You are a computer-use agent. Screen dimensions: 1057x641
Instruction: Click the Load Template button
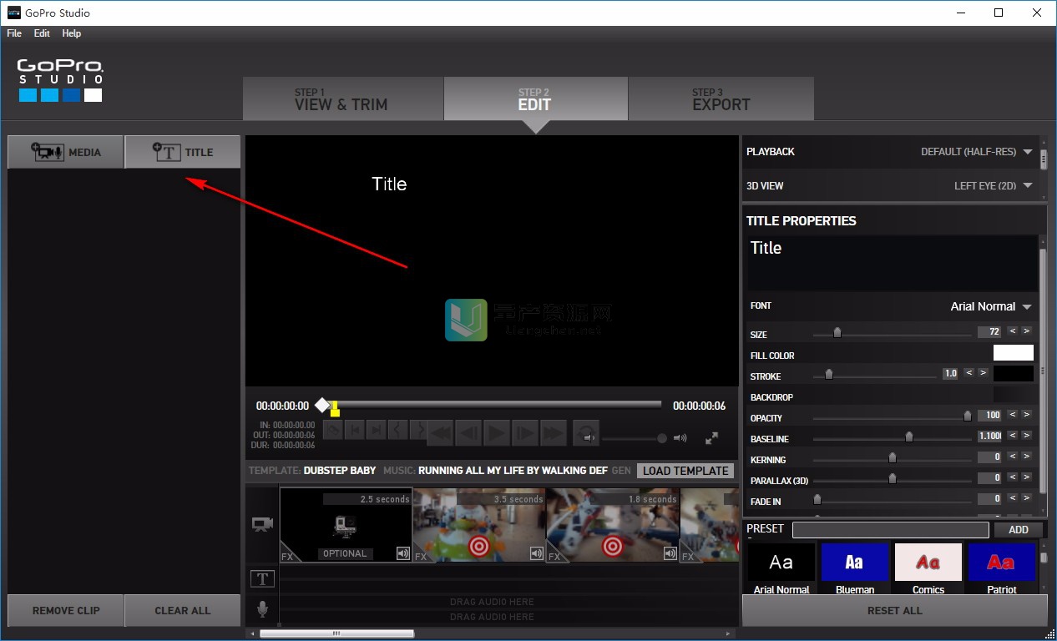click(685, 471)
